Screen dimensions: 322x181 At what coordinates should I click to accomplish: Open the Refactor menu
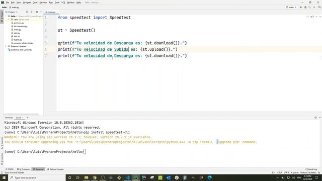pyautogui.click(x=43, y=3)
